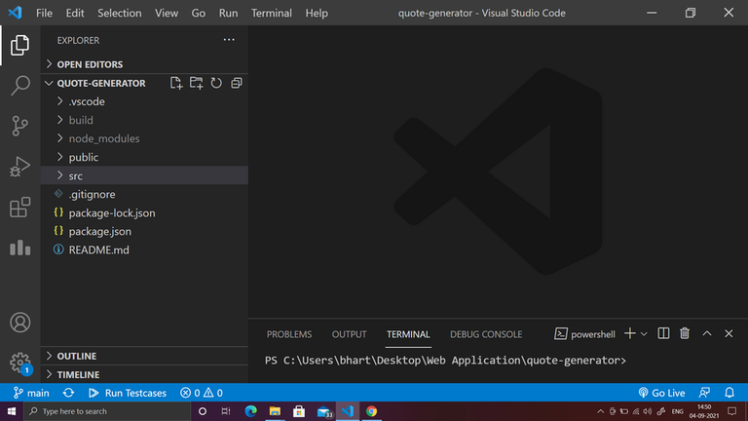This screenshot has height=421, width=748.
Task: Expand the Timeline section
Action: pos(144,374)
